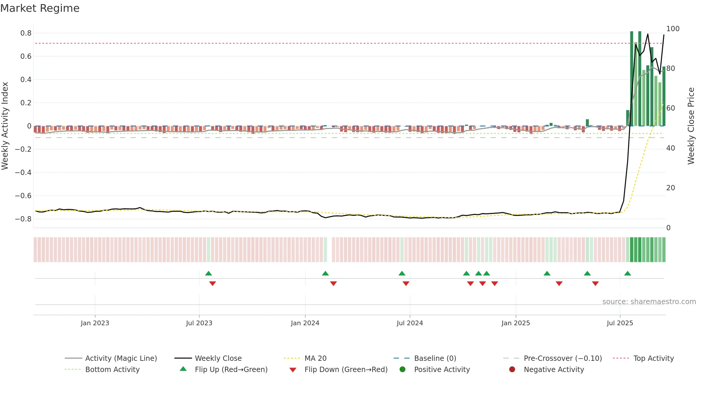
Task: Click the Weekly Activity Index axis title
Action: pos(5,126)
